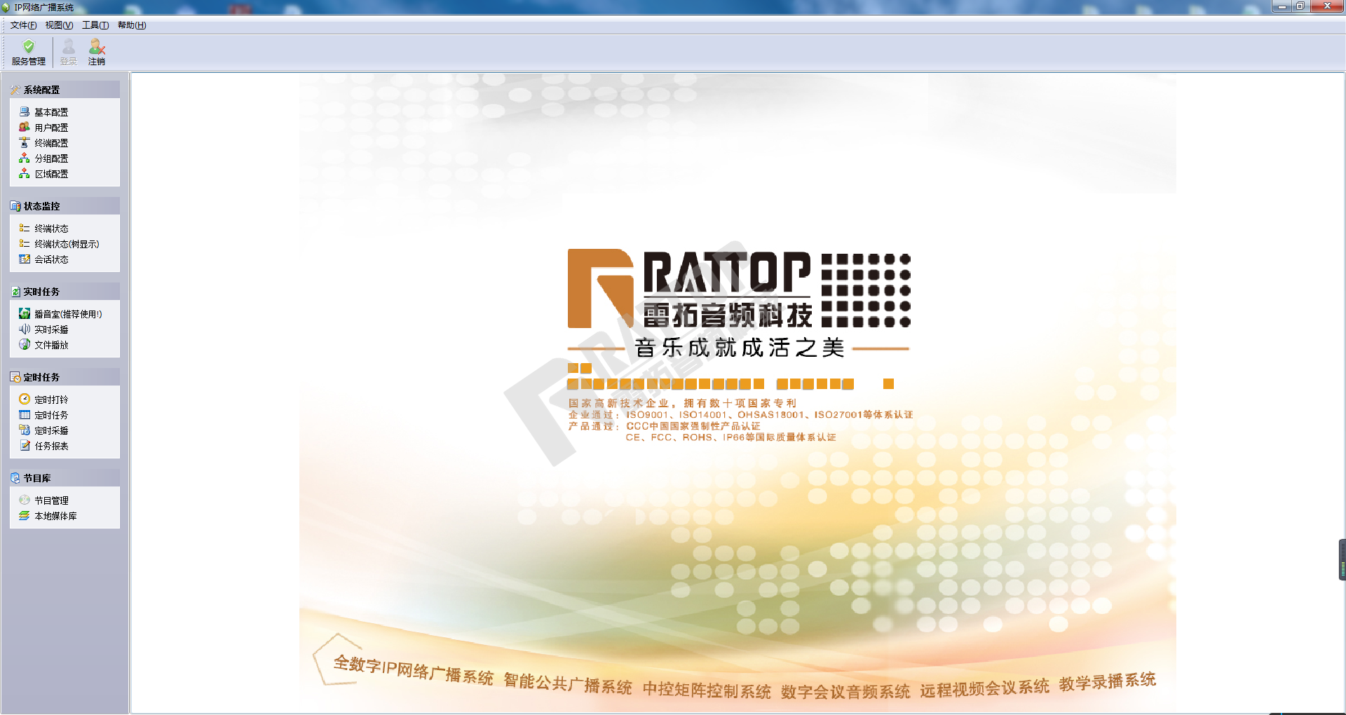Screen dimensions: 1346x715
Task: Open 用户配置 settings link
Action: coord(51,128)
